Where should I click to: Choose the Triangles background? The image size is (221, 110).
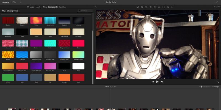(22, 54)
